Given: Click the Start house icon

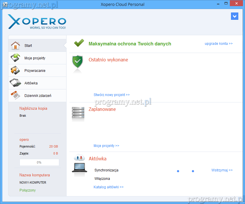Looking at the screenshot, I should [15, 46].
